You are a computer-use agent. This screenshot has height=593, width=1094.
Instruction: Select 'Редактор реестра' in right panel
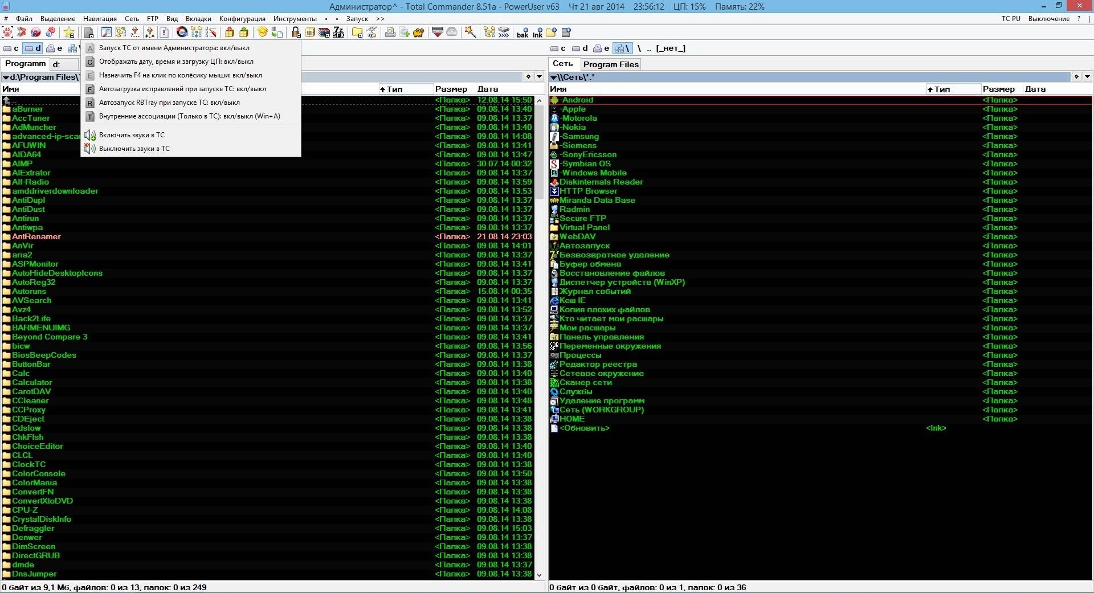pos(820,364)
